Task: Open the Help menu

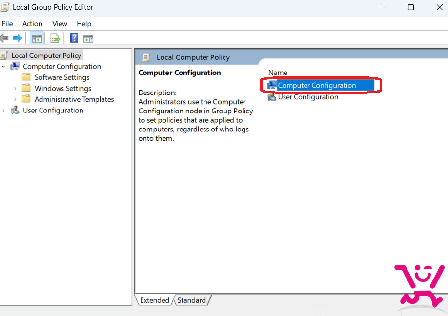Action: coord(84,24)
